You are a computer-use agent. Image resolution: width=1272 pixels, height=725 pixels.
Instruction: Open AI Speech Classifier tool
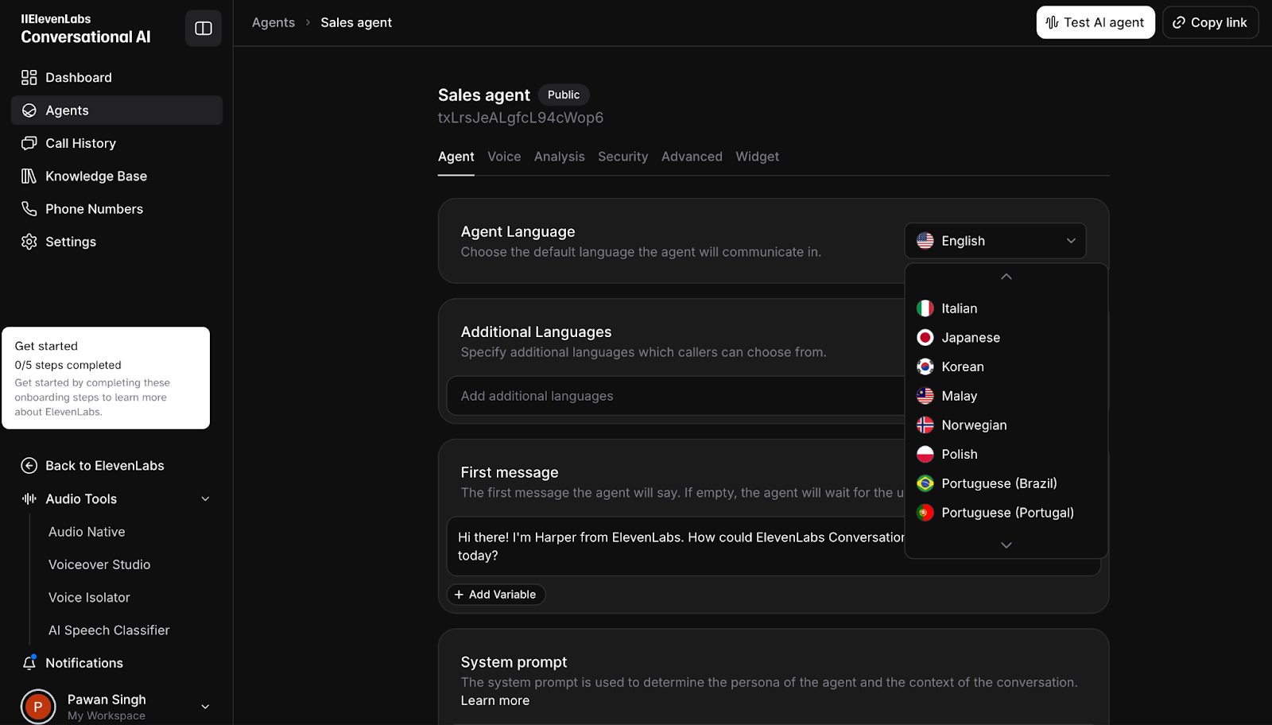click(109, 630)
